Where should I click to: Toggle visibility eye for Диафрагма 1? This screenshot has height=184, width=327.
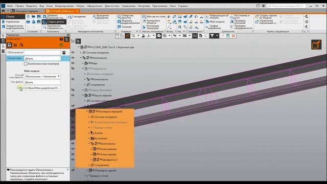pyautogui.click(x=73, y=159)
